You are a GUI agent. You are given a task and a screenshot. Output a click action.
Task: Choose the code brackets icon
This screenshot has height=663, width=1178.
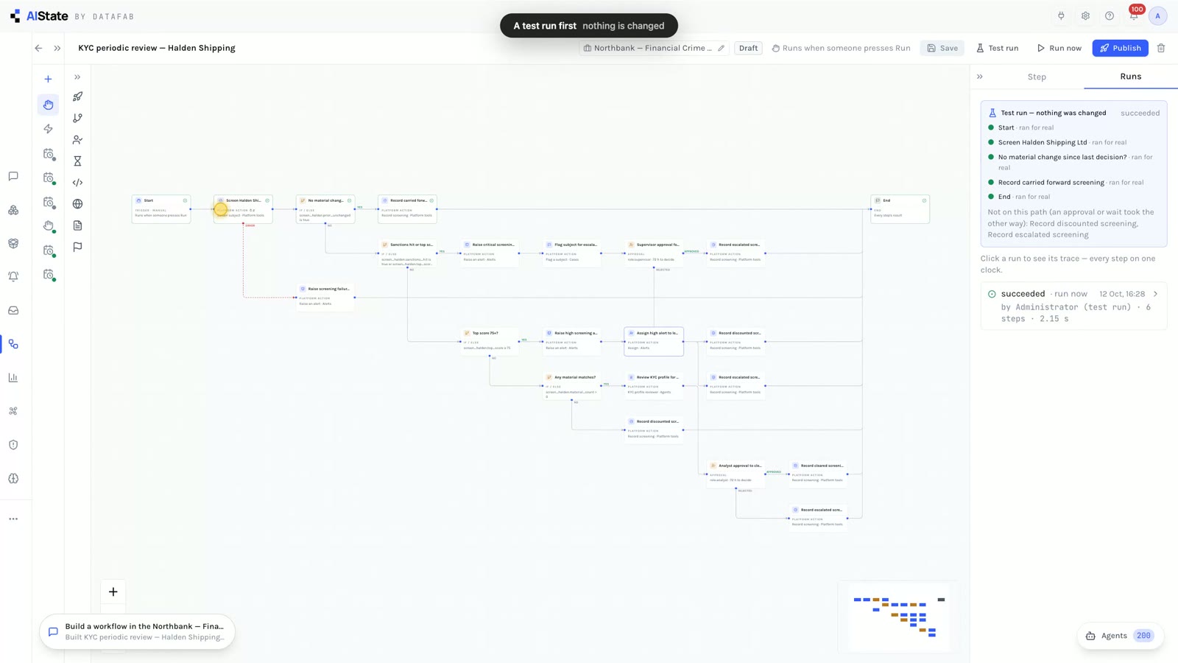point(77,182)
